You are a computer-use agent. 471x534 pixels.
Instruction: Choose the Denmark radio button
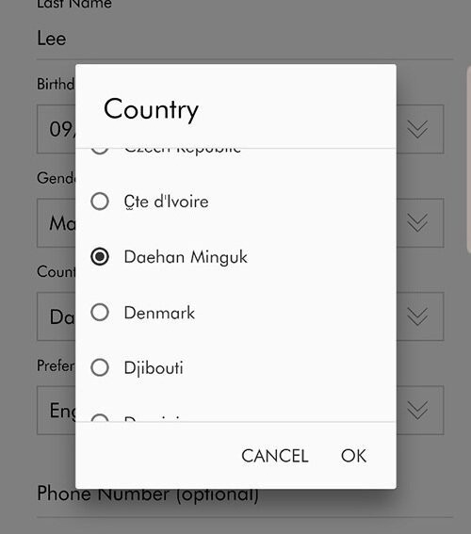pos(100,313)
